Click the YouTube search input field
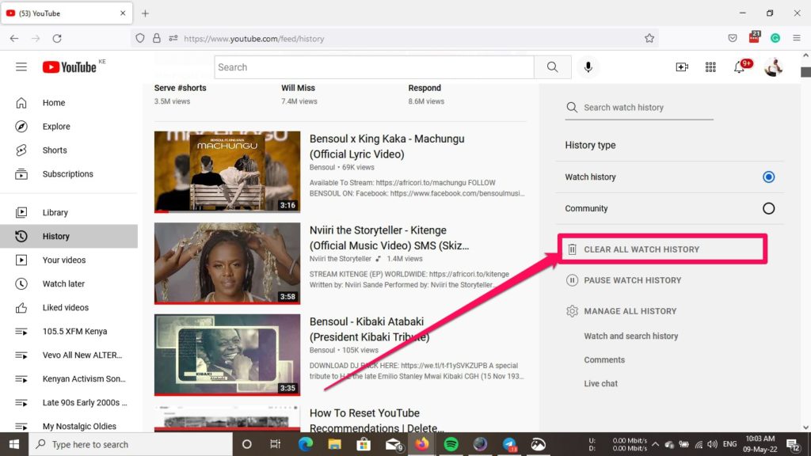811x456 pixels. pyautogui.click(x=374, y=67)
